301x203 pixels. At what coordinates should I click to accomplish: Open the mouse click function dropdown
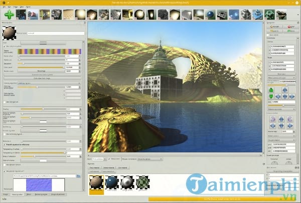tap(151, 158)
